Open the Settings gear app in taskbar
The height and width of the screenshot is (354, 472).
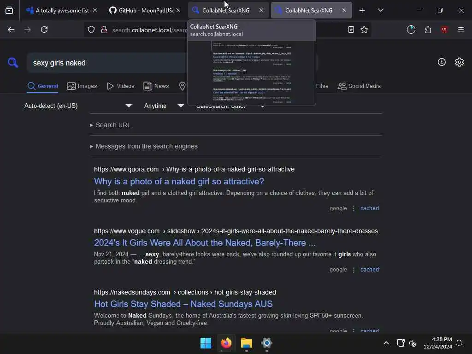pos(267,343)
